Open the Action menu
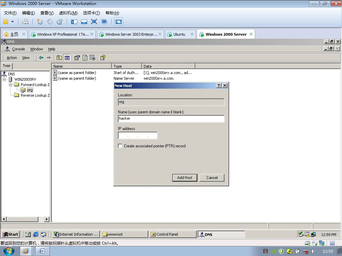This screenshot has width=342, height=256. click(12, 58)
